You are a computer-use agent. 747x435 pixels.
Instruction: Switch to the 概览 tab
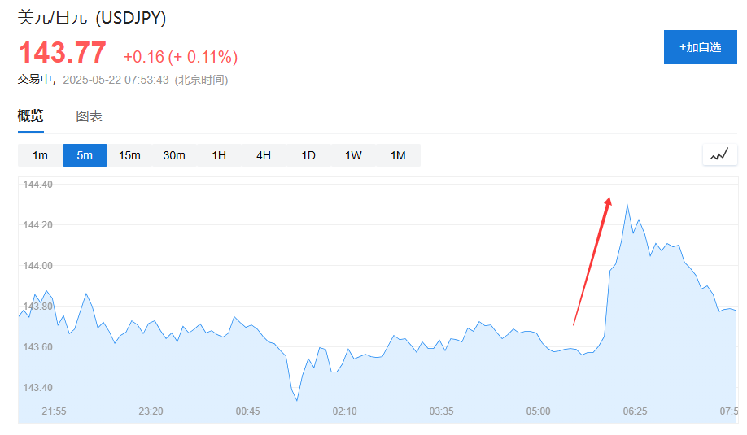31,116
